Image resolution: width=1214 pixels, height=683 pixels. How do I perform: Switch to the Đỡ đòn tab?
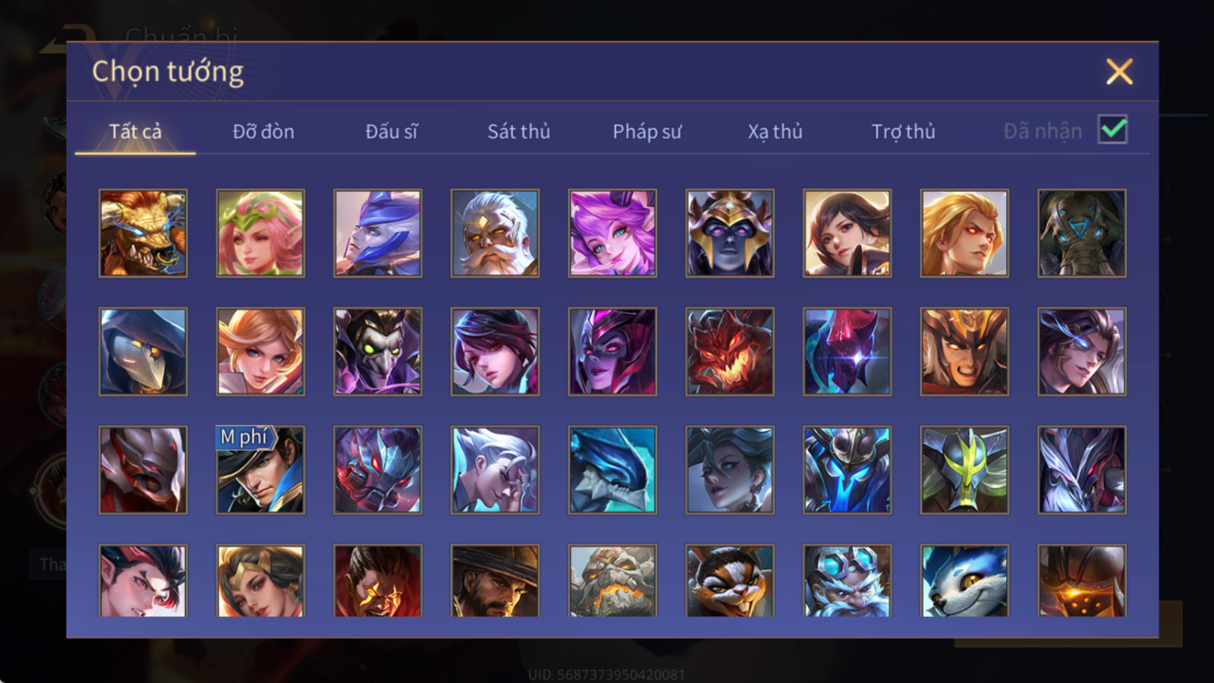pyautogui.click(x=263, y=131)
